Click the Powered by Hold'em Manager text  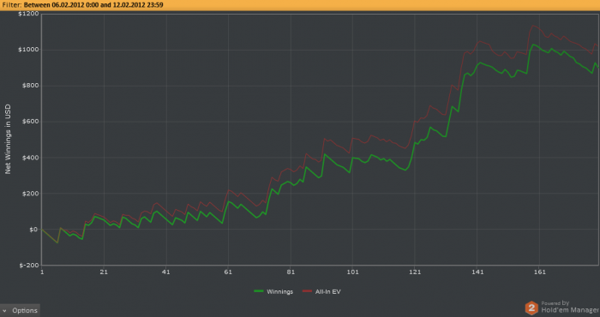coord(570,307)
